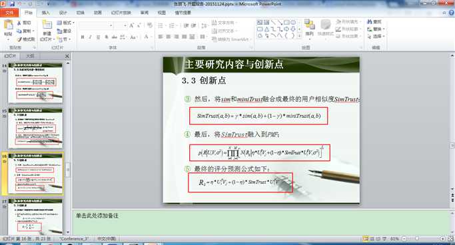The width and height of the screenshot is (455, 245).
Task: Expand the shapes gallery More arrow
Action: 300,36
